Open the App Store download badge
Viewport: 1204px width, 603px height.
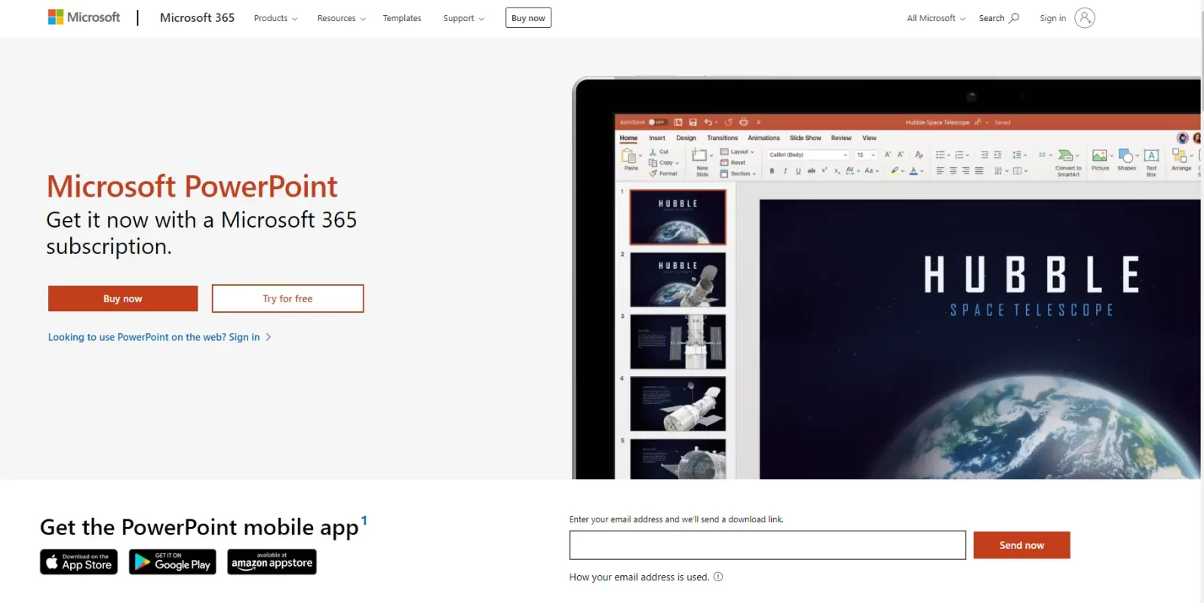[x=78, y=562]
